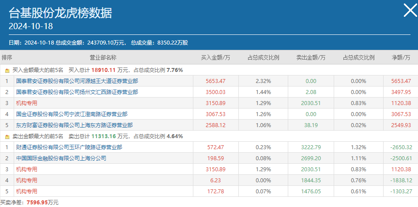The image size is (418, 207).
Task: Click the 总成交金额 243709.10万元 text
Action: point(90,43)
